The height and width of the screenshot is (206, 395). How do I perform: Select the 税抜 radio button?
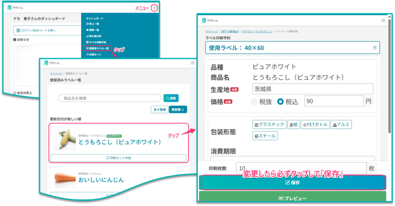pyautogui.click(x=254, y=102)
